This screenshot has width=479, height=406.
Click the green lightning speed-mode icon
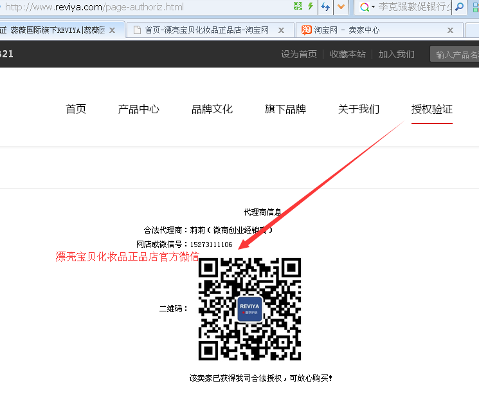tap(311, 7)
